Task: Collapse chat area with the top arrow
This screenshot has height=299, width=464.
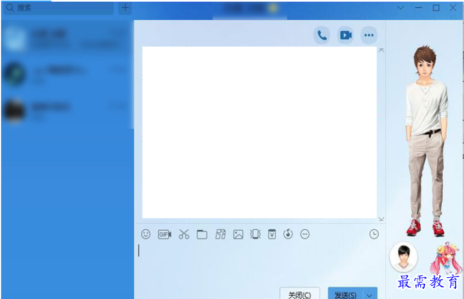Action: point(381,50)
